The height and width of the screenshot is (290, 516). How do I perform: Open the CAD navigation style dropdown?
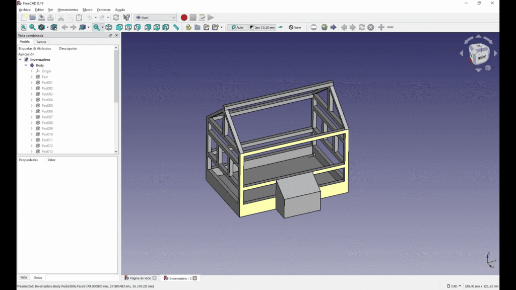point(454,286)
